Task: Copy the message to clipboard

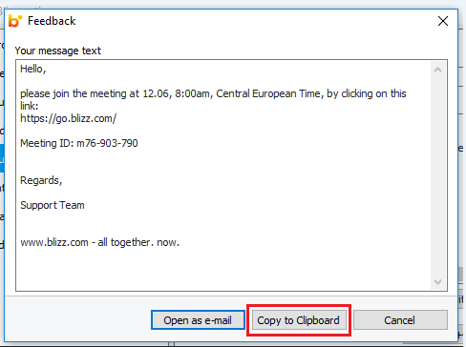Action: click(x=298, y=320)
